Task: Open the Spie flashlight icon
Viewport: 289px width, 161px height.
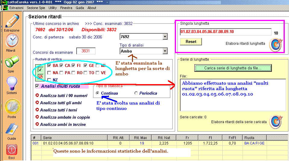Action: [x=12, y=62]
